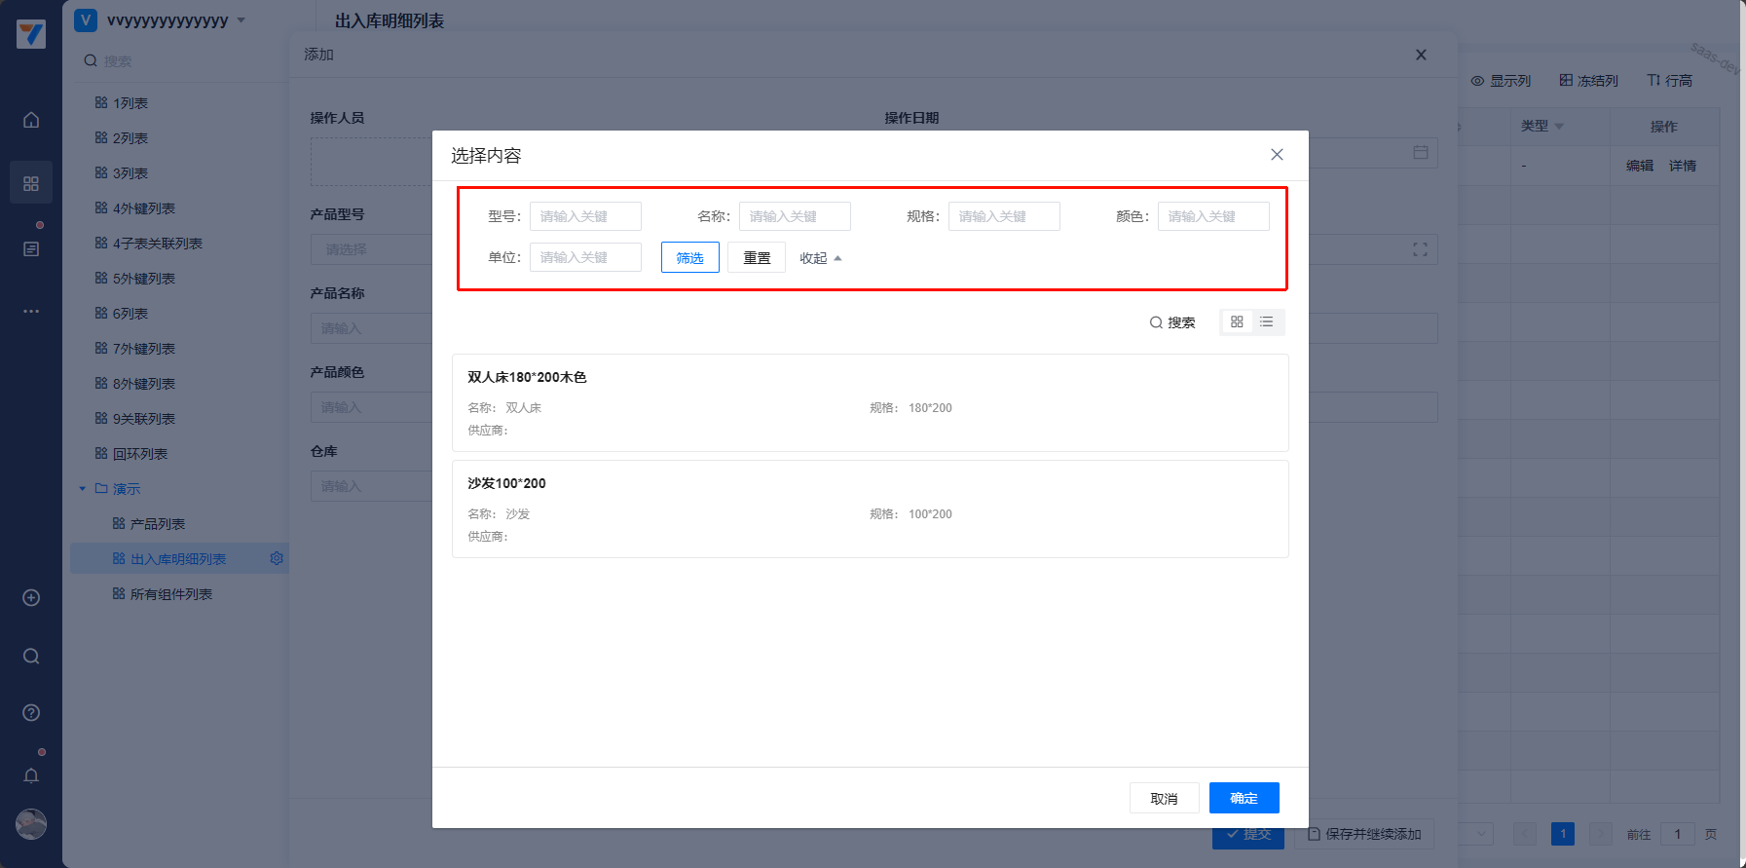The height and width of the screenshot is (868, 1746).
Task: Collapse filters with 收起 arrow
Action: tap(820, 258)
